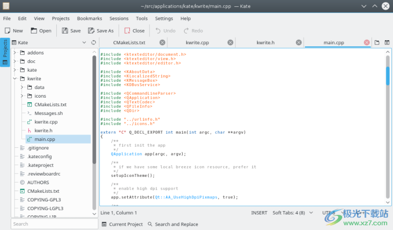Viewport: 393px width, 230px height.
Task: Expand the icons folder
Action: point(22,96)
